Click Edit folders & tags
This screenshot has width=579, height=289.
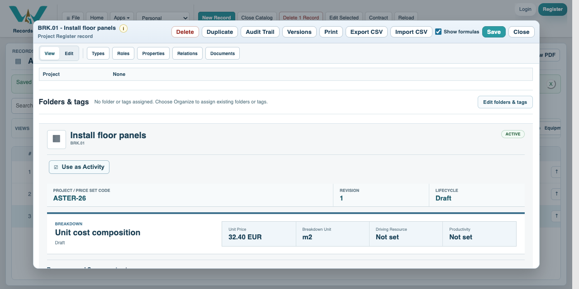(x=505, y=102)
